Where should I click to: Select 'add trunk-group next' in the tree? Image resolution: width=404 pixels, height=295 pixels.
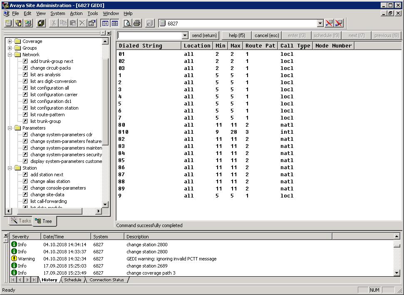pos(52,61)
